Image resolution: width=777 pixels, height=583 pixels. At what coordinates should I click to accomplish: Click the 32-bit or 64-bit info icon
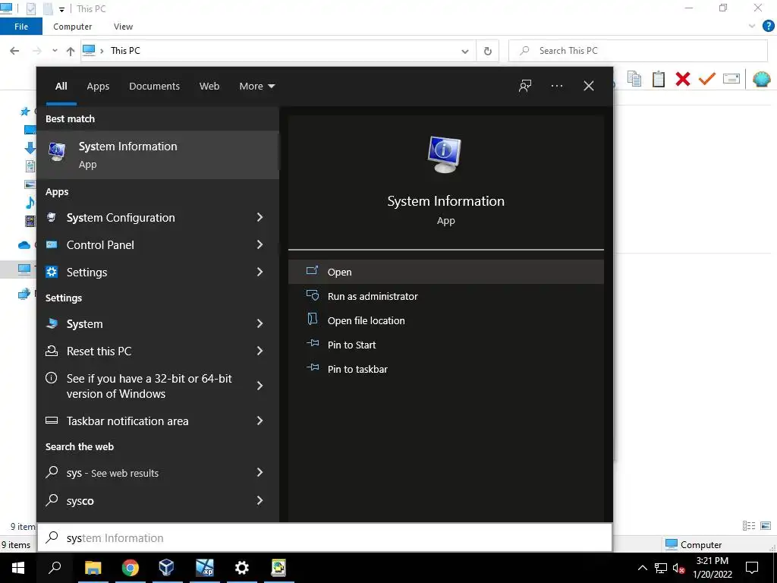pyautogui.click(x=52, y=378)
